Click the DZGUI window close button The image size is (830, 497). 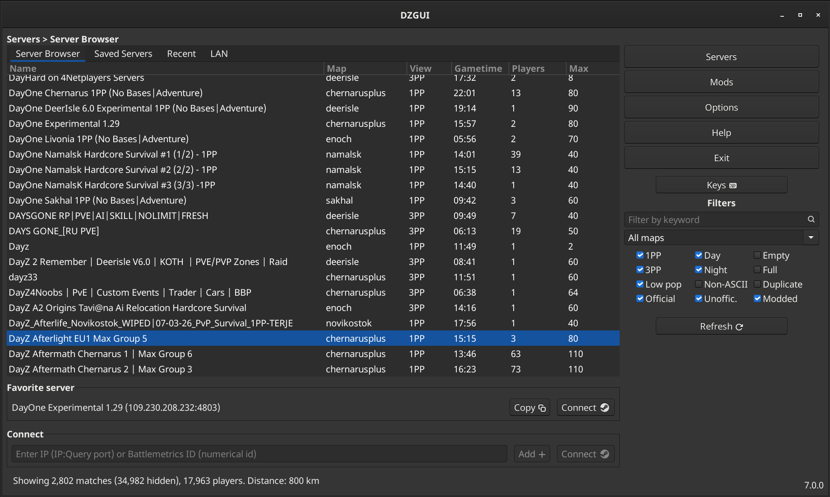click(818, 15)
